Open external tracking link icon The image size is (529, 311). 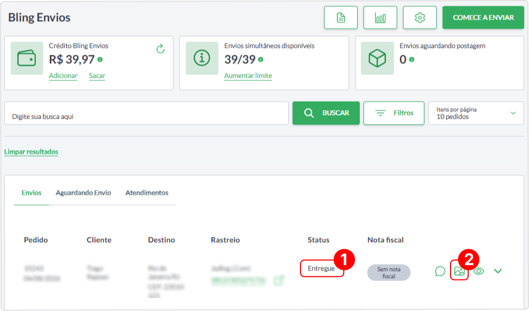[x=279, y=280]
